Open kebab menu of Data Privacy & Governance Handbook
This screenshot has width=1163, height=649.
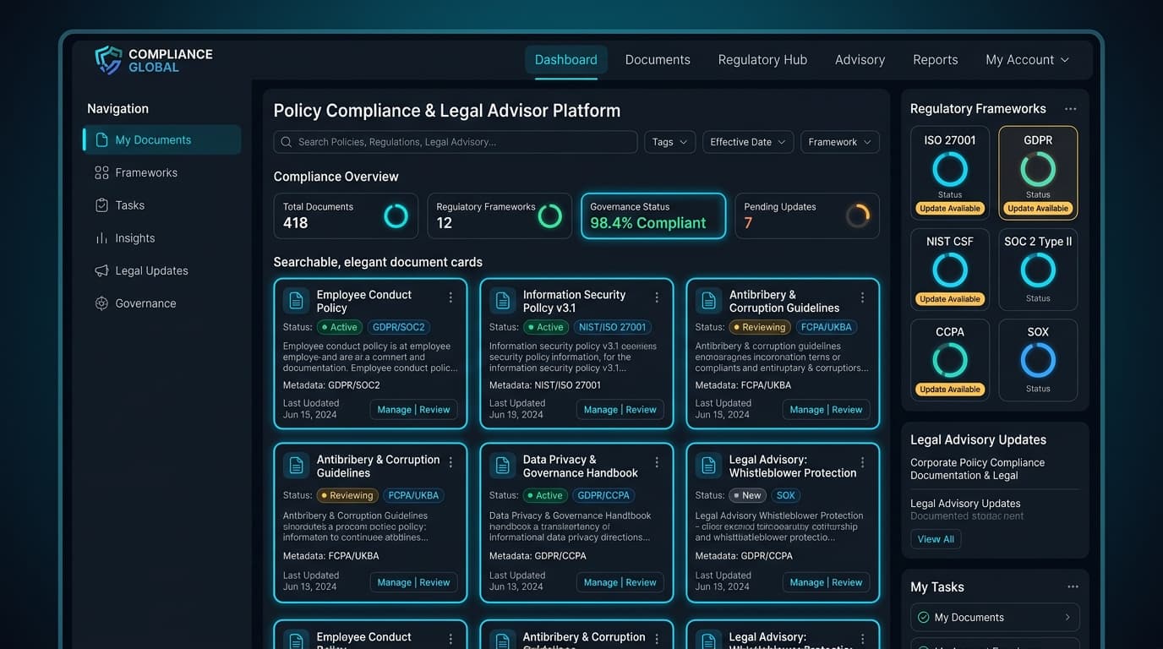pos(657,462)
